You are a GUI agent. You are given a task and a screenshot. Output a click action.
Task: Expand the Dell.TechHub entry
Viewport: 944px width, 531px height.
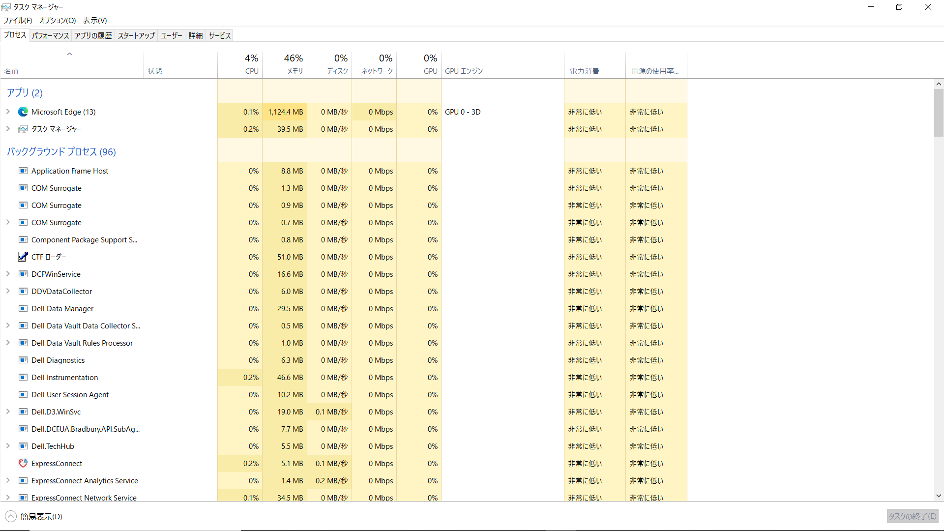coord(8,446)
